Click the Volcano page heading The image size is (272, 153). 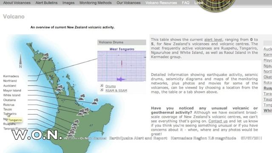[x=14, y=17]
